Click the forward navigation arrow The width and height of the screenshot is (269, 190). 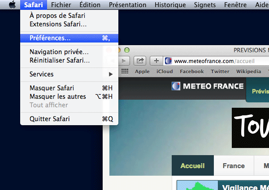[124, 61]
